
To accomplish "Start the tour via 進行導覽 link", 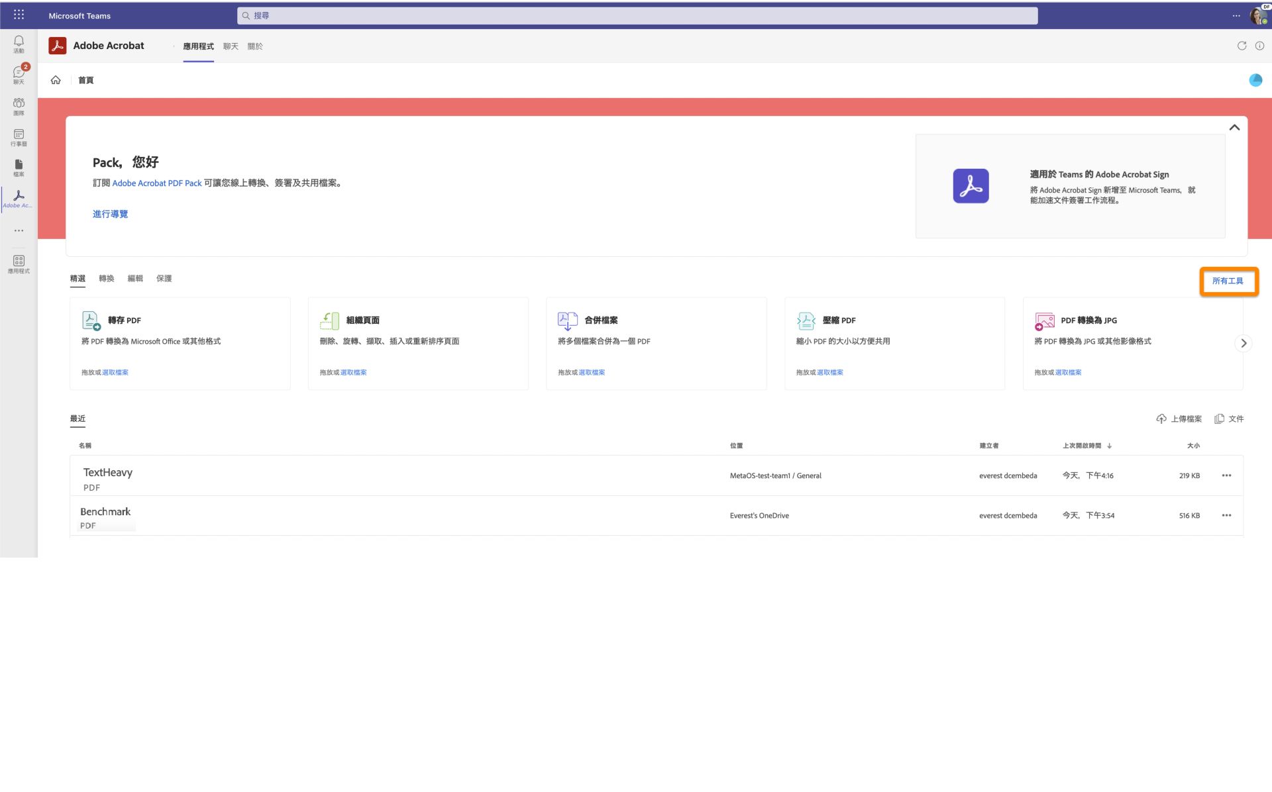I will 110,214.
